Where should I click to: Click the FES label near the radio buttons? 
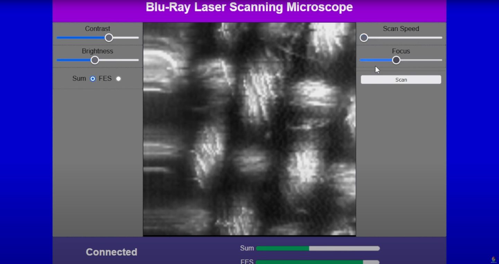coord(106,78)
